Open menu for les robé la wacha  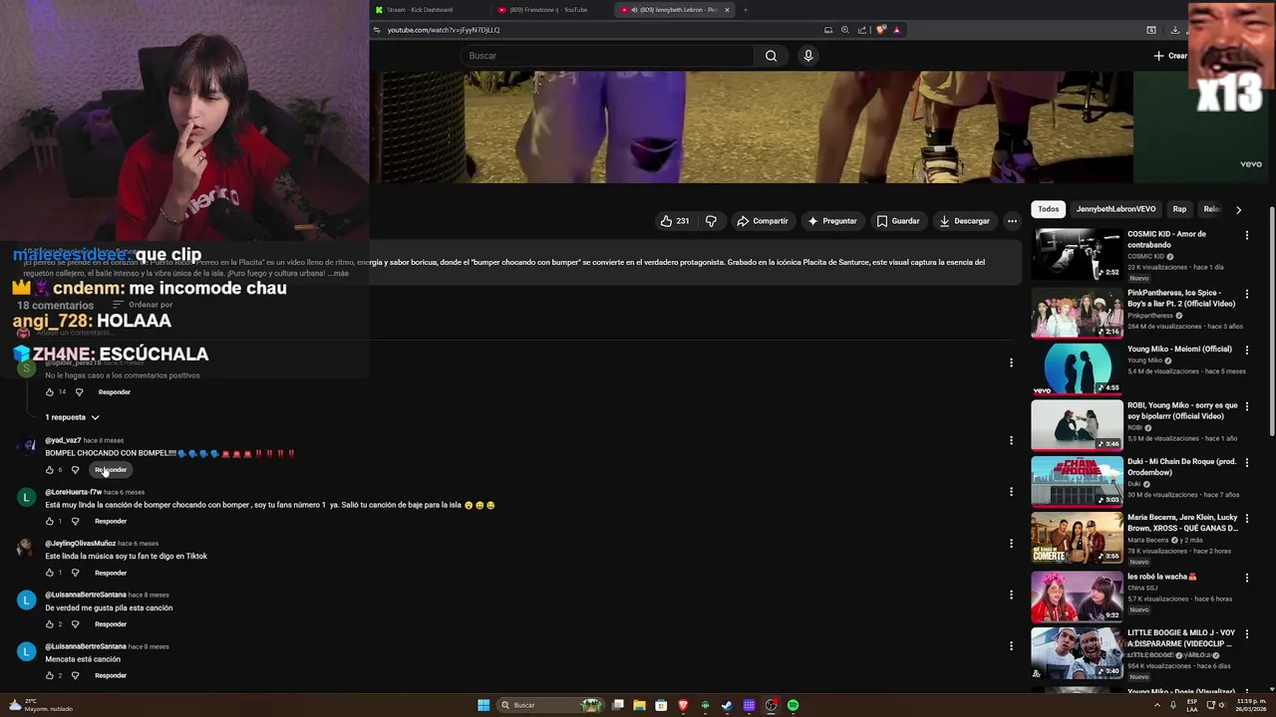point(1246,579)
